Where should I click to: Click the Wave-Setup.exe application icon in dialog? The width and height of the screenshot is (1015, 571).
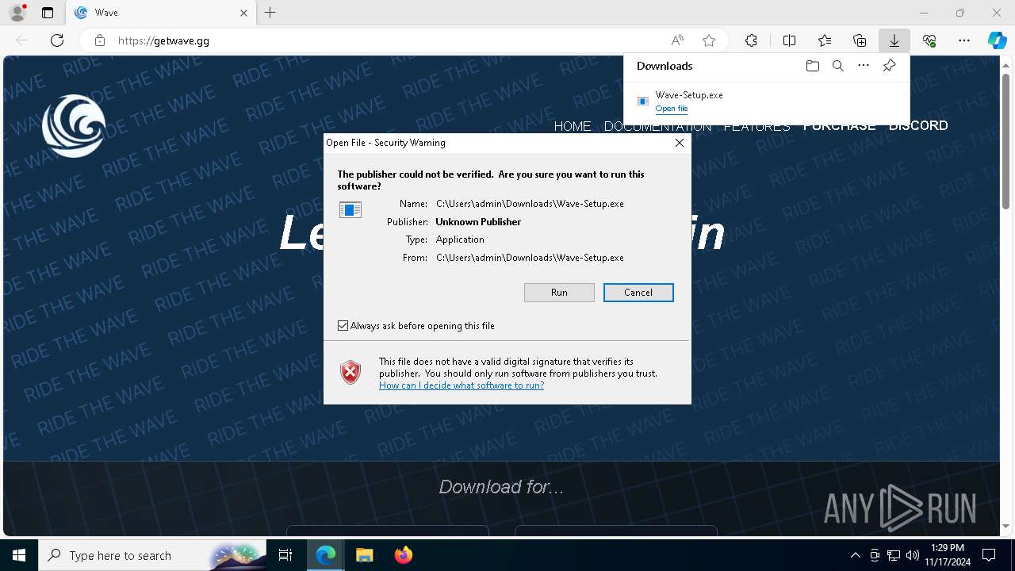[x=350, y=209]
